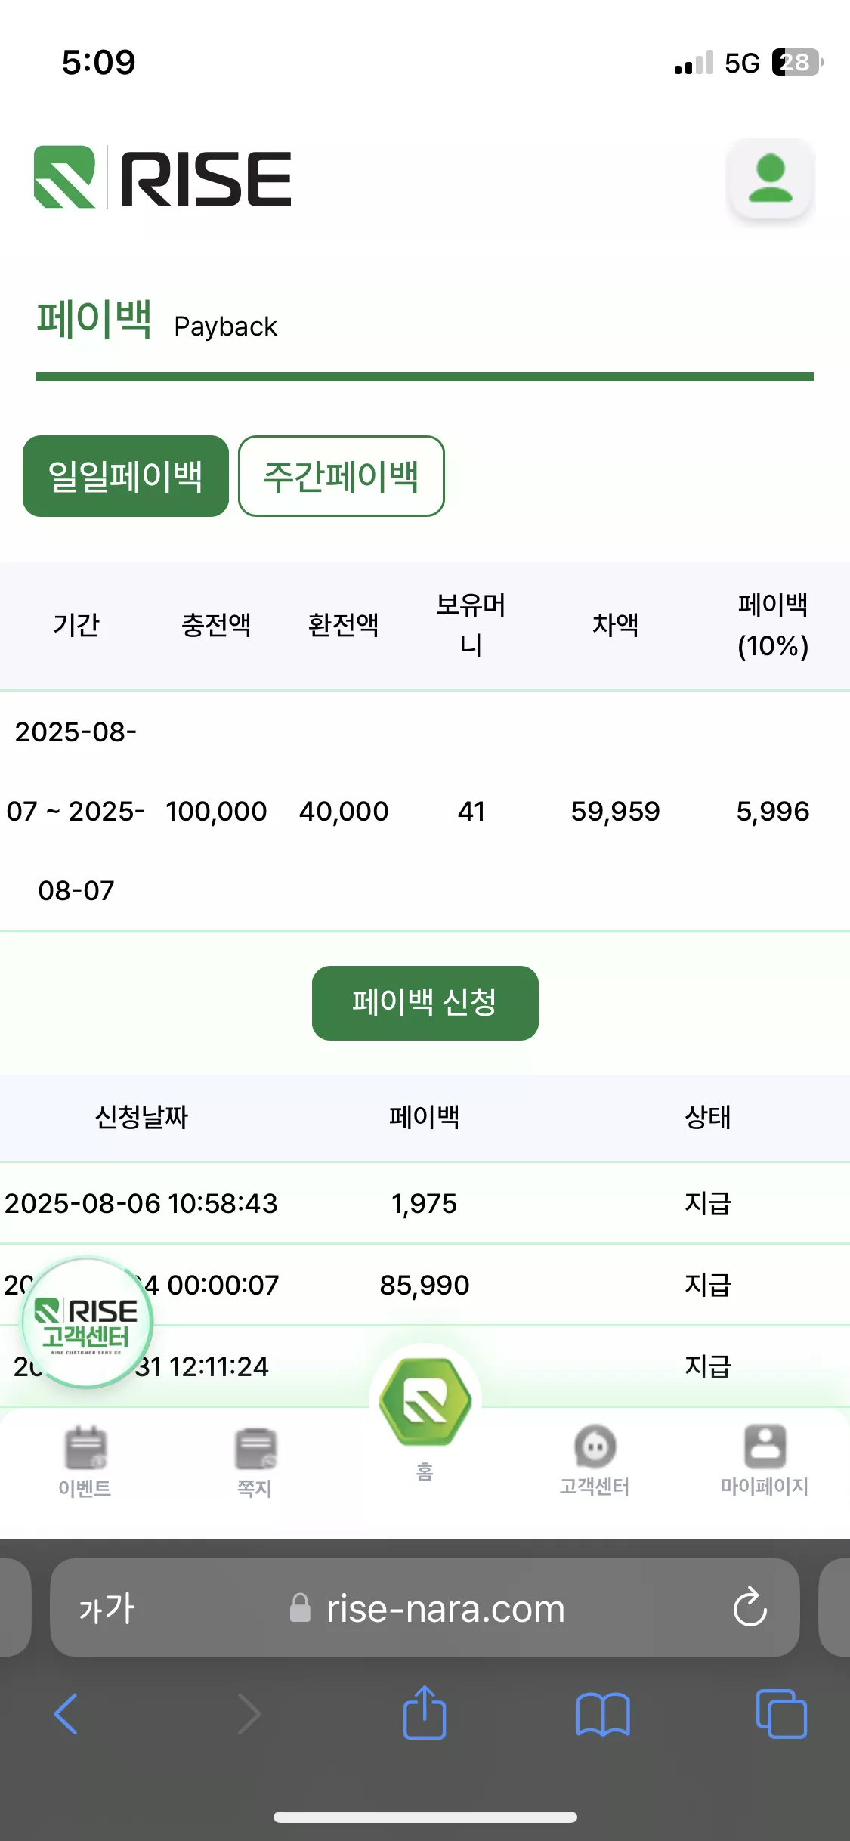The image size is (850, 1841).
Task: Open the user profile icon
Action: 770,180
